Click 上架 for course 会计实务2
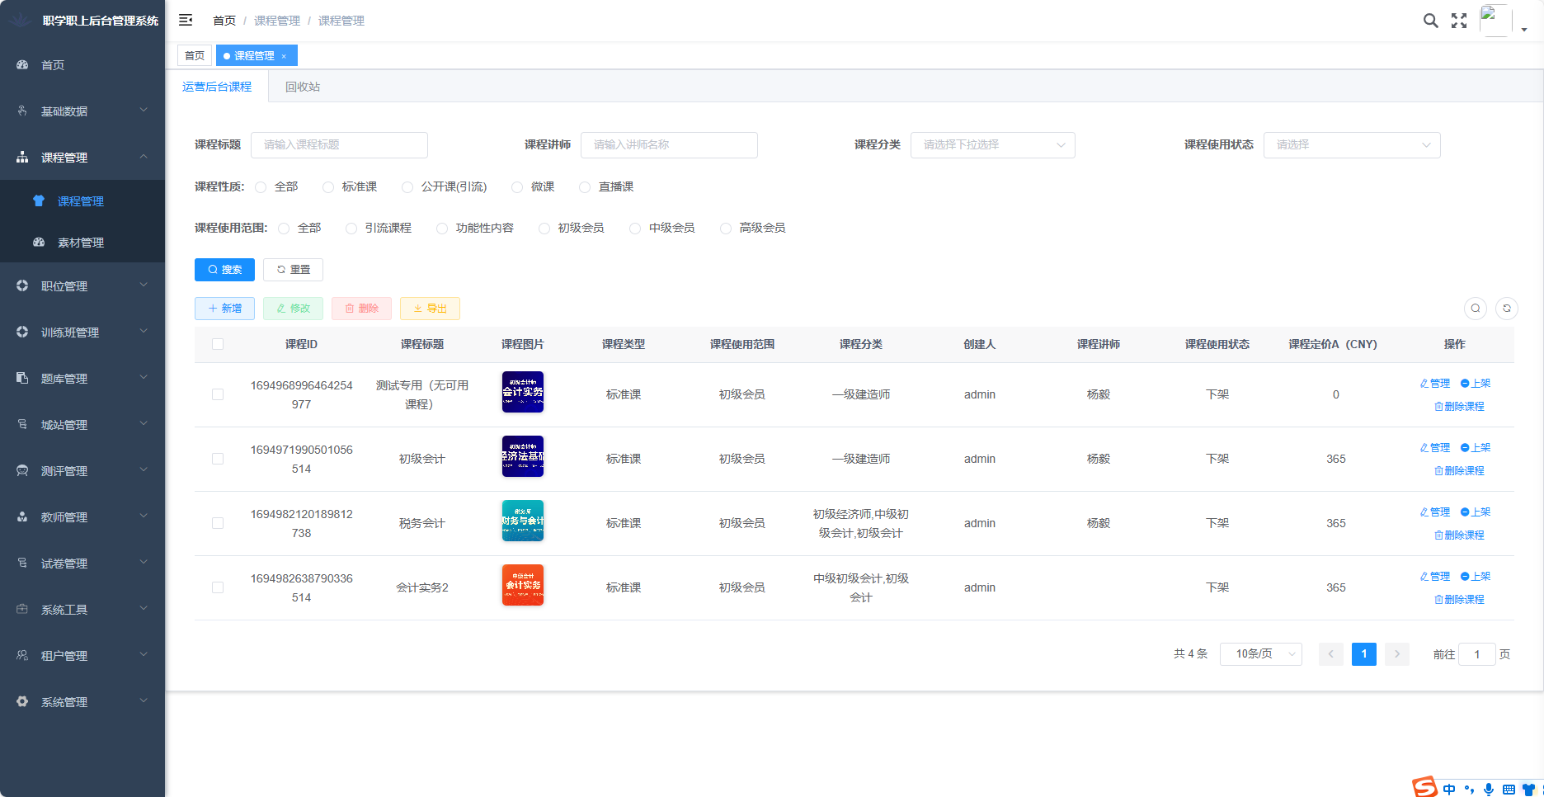1544x797 pixels. tap(1476, 577)
